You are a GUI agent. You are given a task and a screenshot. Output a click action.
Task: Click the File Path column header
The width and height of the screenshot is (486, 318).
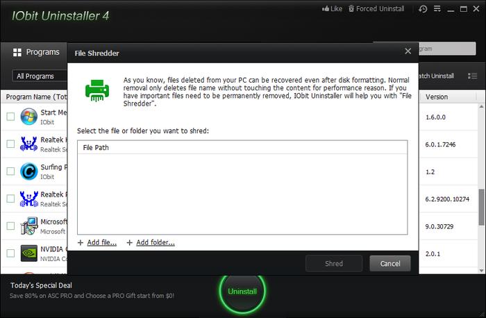(x=242, y=147)
